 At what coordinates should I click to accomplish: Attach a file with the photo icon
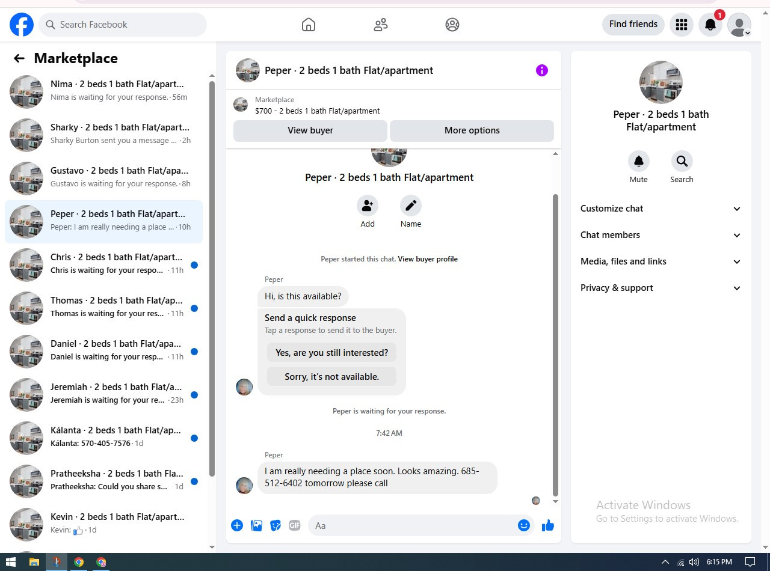point(256,525)
